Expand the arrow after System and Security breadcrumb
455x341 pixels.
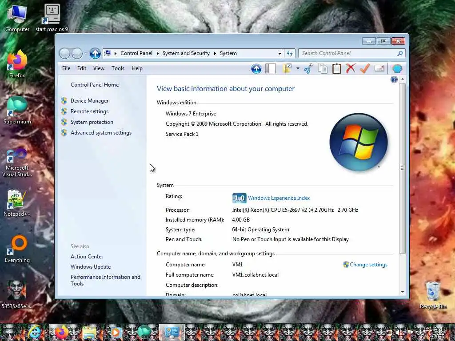(x=215, y=54)
